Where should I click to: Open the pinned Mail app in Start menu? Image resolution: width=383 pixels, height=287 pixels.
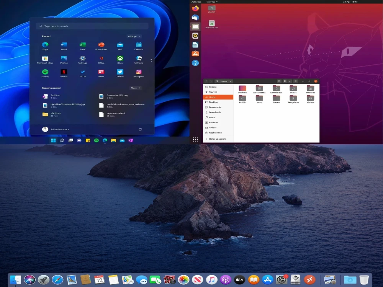click(x=120, y=46)
